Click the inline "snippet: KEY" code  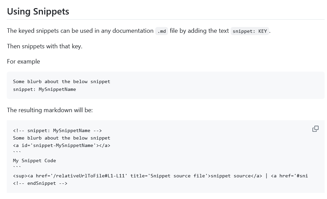[250, 31]
